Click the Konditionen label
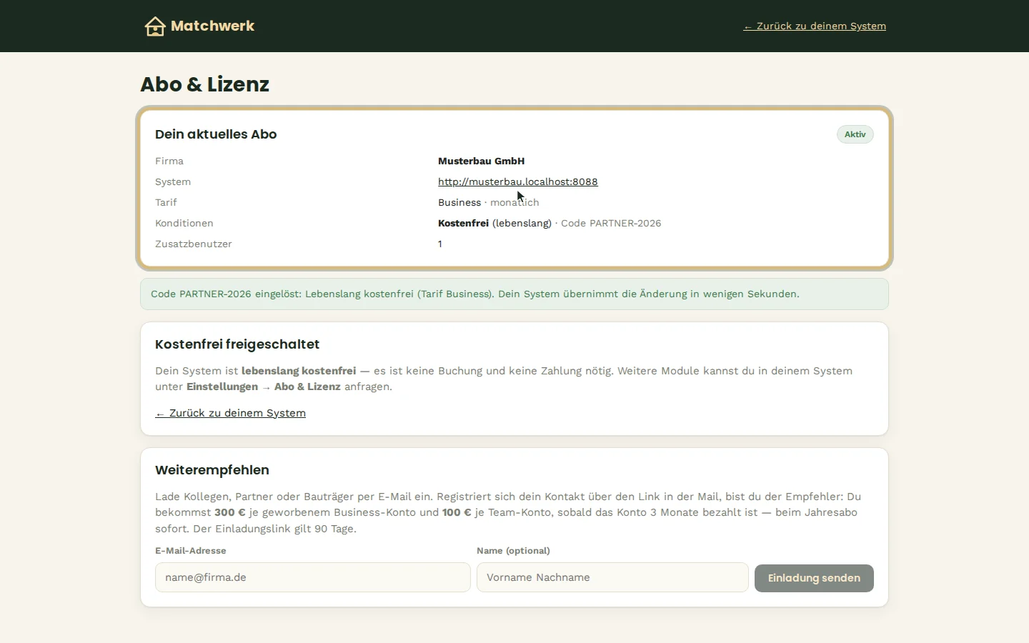Image resolution: width=1029 pixels, height=643 pixels. point(184,223)
